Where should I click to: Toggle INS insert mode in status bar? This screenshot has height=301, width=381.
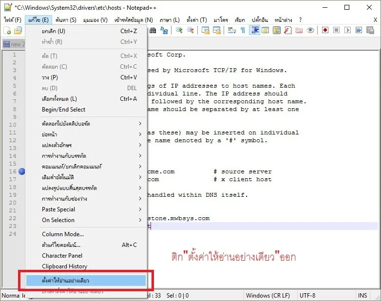click(x=362, y=296)
